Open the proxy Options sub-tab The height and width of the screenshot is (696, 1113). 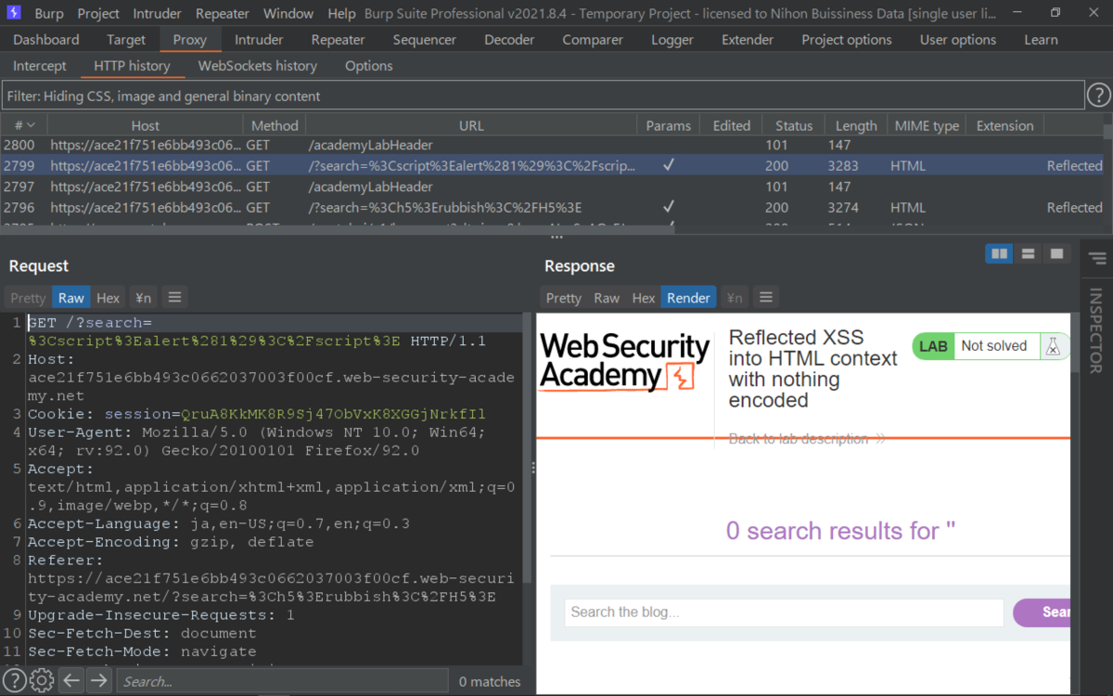(x=369, y=66)
